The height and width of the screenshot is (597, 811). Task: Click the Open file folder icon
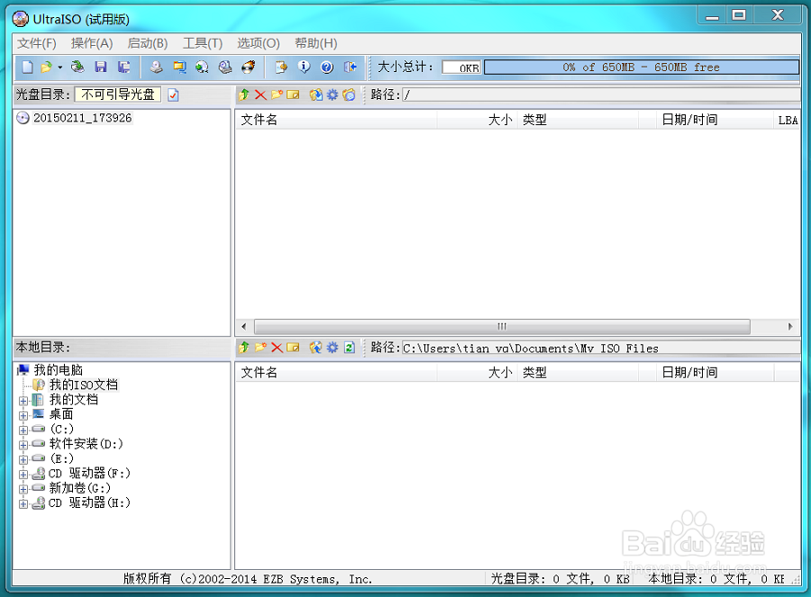pos(46,68)
